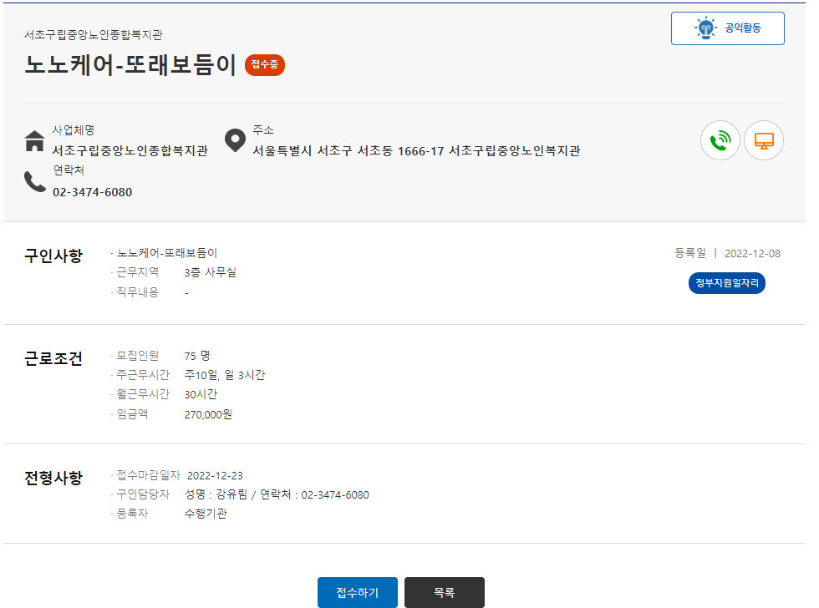Screen dimensions: 819x608
Task: Click the telephone icon under 연락처
Action: 34,181
